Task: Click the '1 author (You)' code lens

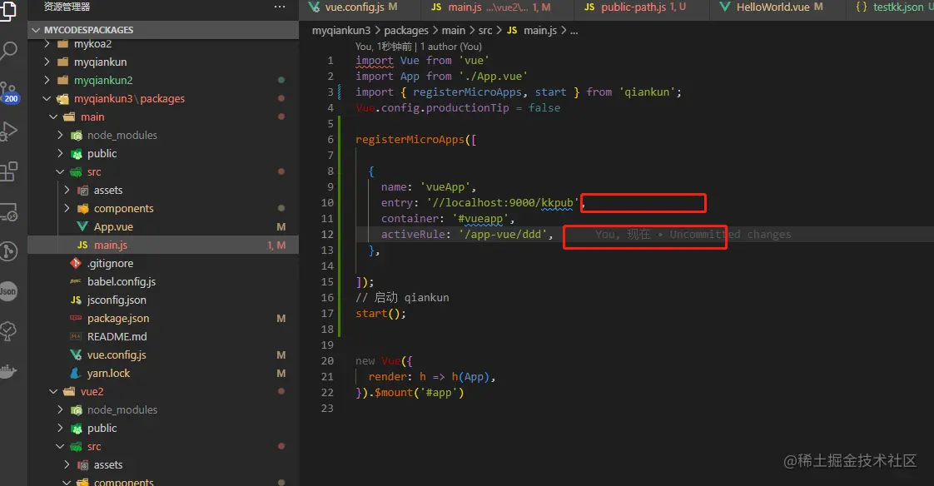Action: pos(451,47)
